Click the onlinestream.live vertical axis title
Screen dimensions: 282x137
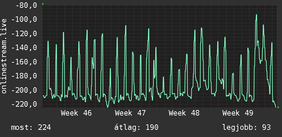[x=4, y=56]
